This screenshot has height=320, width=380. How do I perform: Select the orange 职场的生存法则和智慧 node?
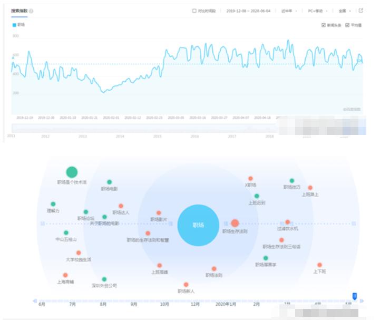click(x=148, y=233)
